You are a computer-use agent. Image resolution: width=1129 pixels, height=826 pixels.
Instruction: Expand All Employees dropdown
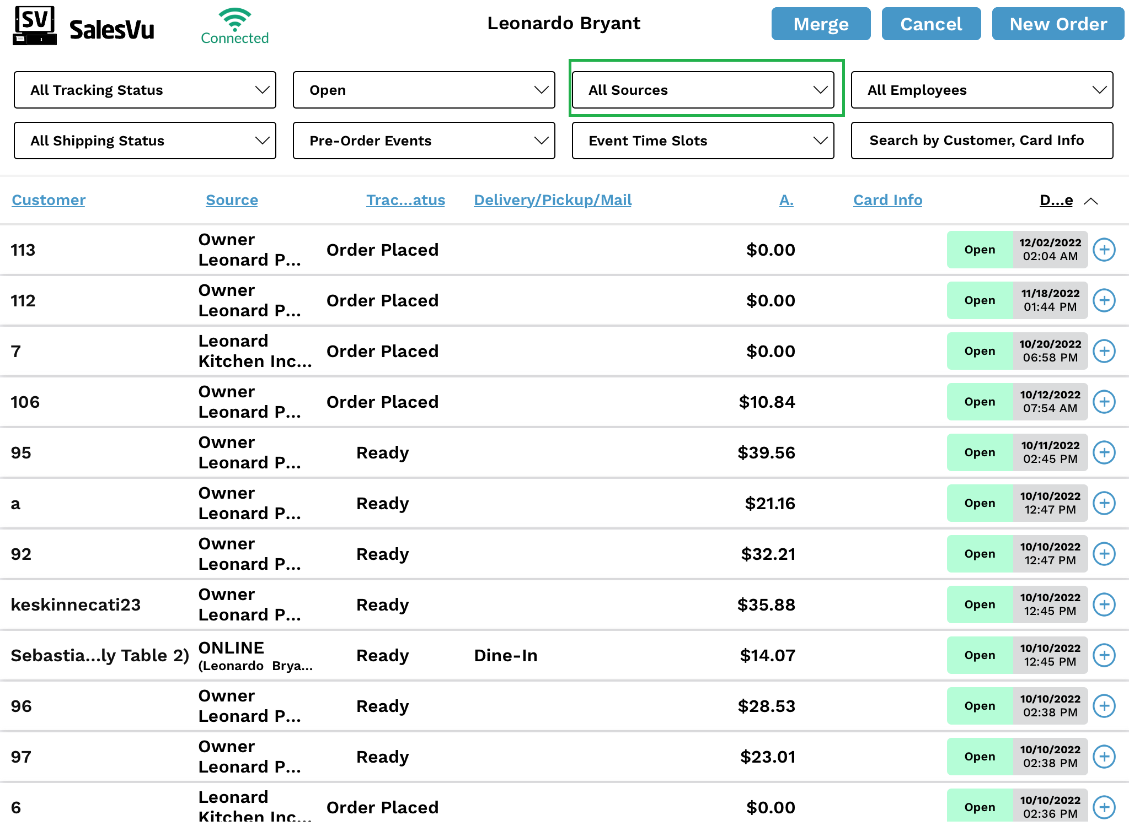point(982,90)
